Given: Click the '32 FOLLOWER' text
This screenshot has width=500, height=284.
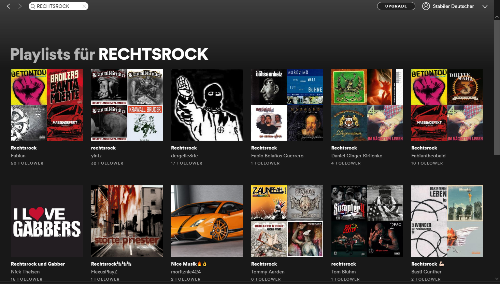Looking at the screenshot, I should pos(107,163).
